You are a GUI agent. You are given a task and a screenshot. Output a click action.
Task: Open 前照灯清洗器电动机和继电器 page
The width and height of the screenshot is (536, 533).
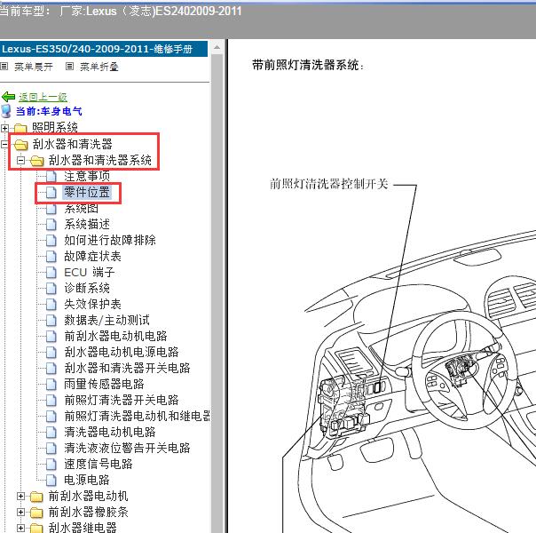click(x=137, y=416)
